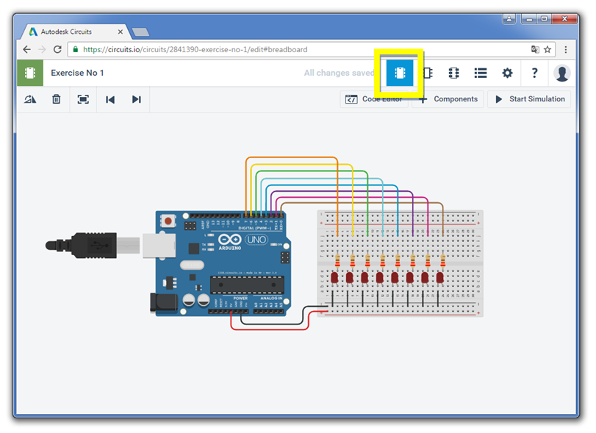Open the PCB view icon
596x433 pixels.
[453, 73]
